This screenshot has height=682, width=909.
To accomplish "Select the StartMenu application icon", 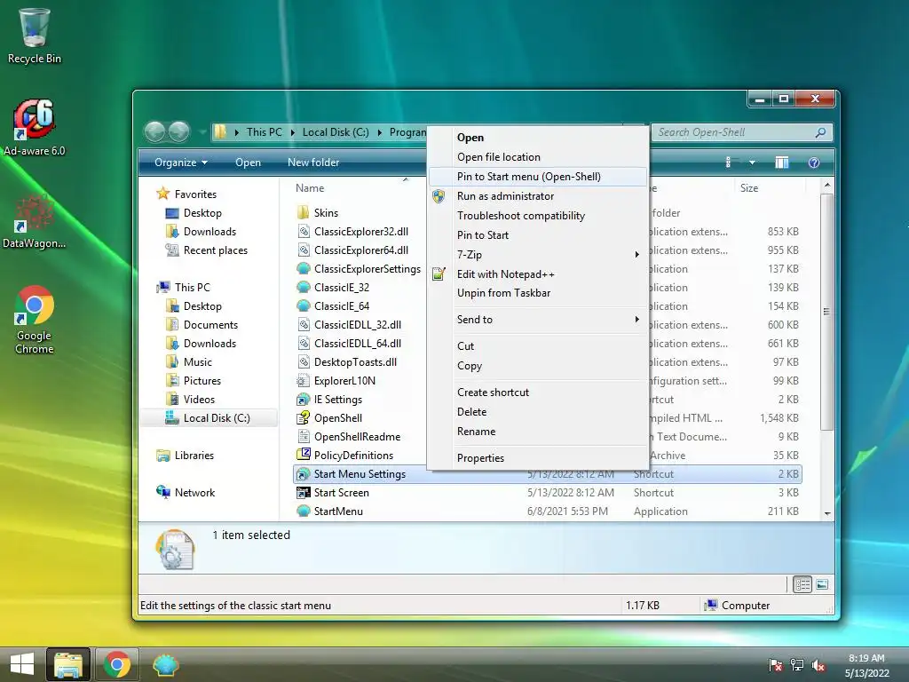I will pos(304,511).
